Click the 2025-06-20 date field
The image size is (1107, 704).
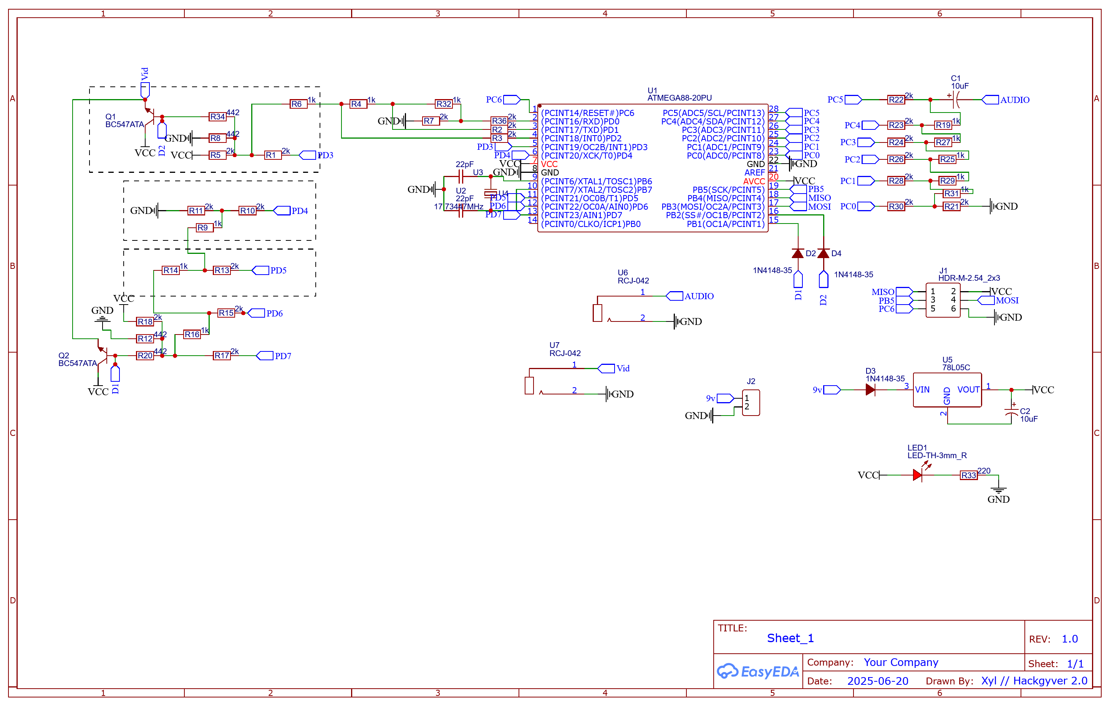click(877, 681)
